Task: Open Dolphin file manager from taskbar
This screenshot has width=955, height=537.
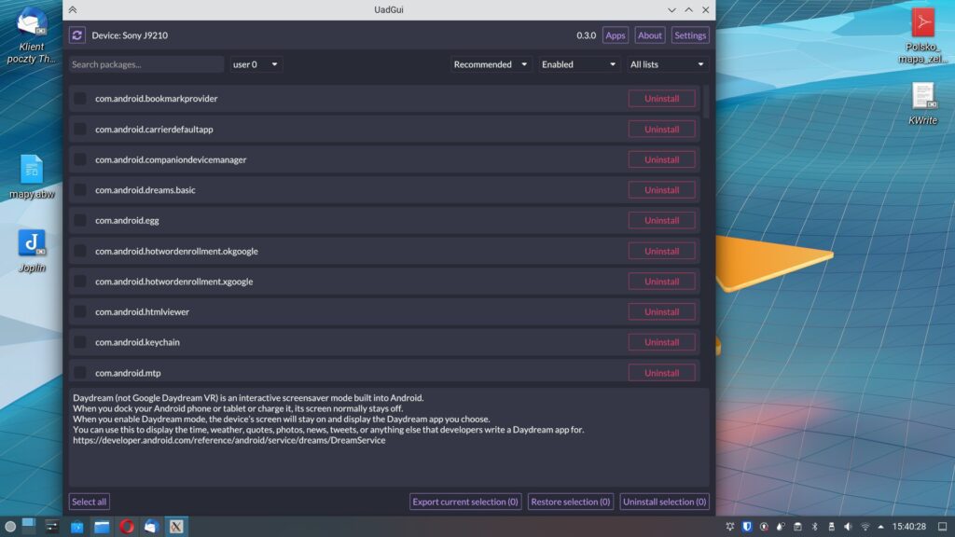Action: (102, 527)
